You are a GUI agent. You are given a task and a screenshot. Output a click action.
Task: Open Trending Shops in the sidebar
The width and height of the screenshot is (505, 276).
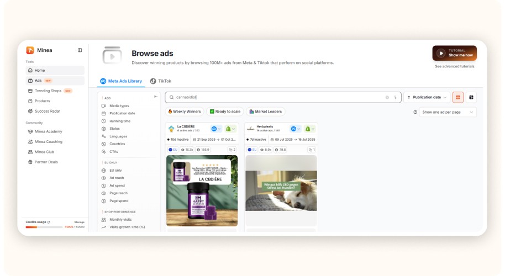pyautogui.click(x=55, y=91)
